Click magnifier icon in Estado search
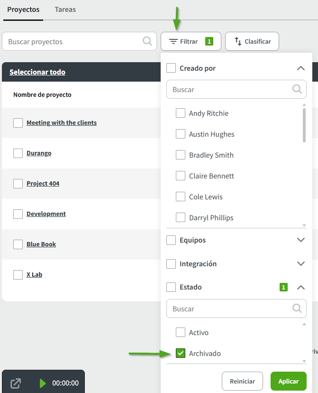This screenshot has height=393, width=318. [297, 309]
